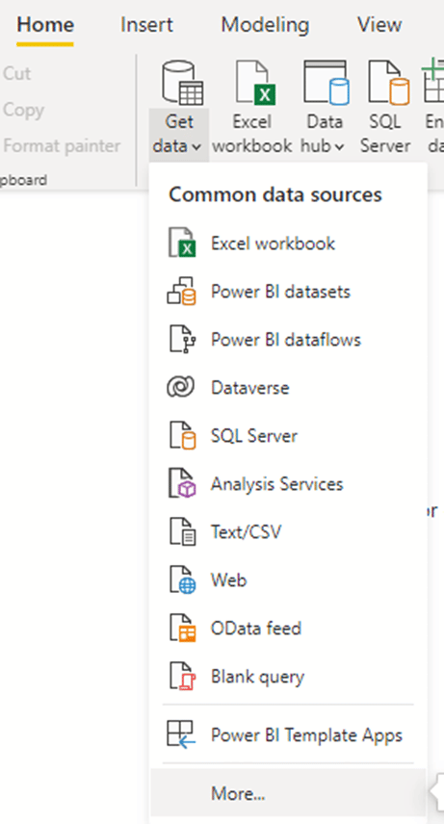The width and height of the screenshot is (444, 824).
Task: Click the Data hub ribbon icon
Action: pyautogui.click(x=326, y=83)
